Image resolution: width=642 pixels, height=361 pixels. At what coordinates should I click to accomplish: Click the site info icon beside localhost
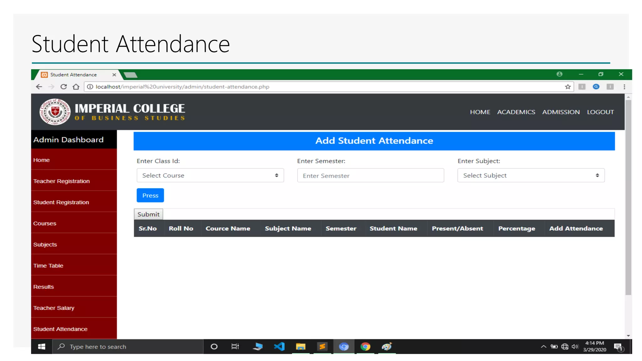(x=90, y=87)
